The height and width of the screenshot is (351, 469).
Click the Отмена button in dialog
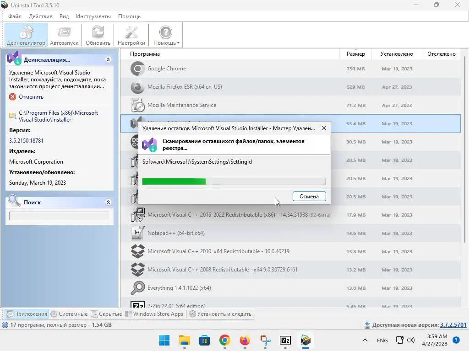point(309,197)
